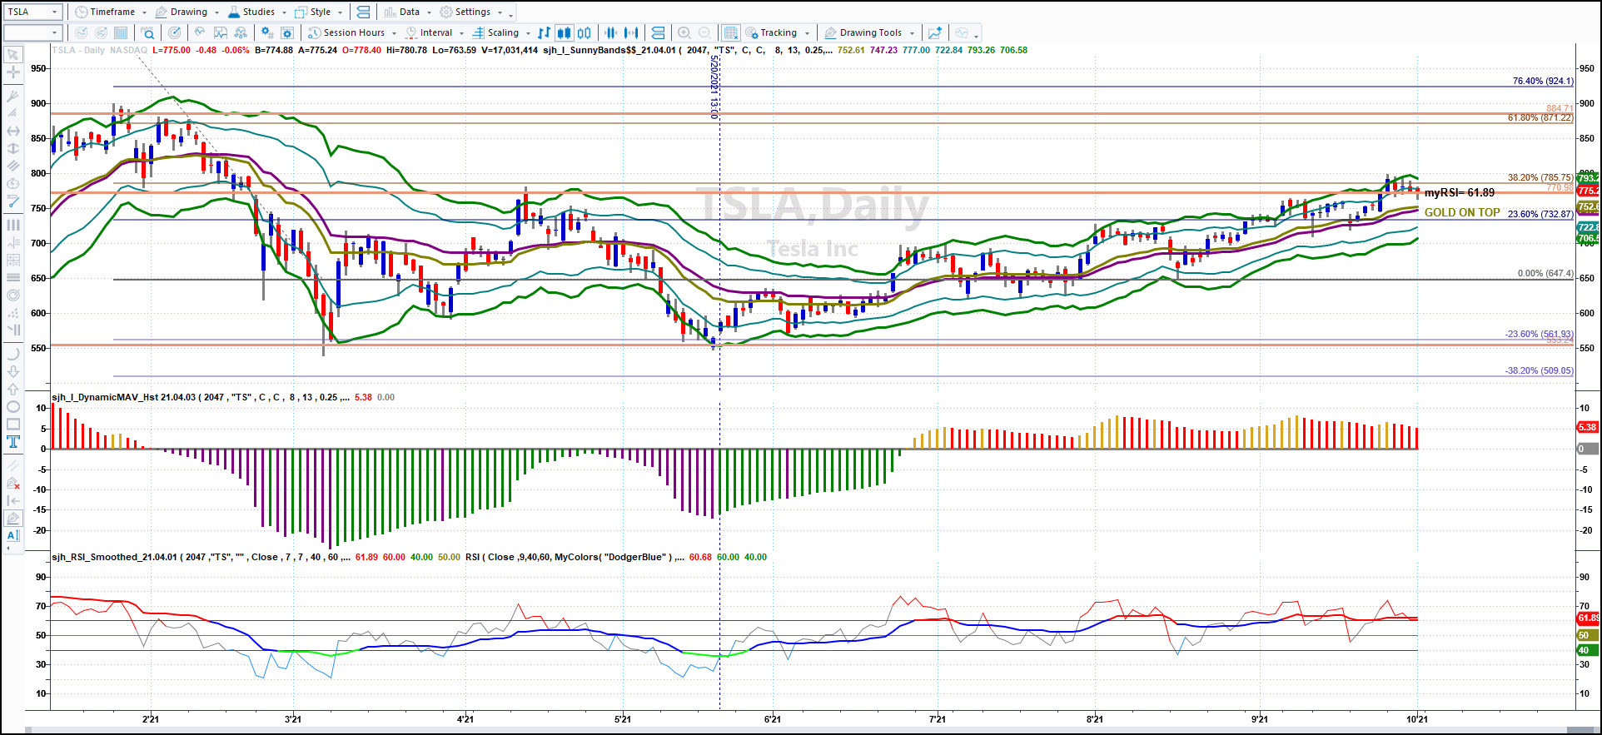Image resolution: width=1602 pixels, height=735 pixels.
Task: Click the delete drawing red-x tool
Action: 13,483
